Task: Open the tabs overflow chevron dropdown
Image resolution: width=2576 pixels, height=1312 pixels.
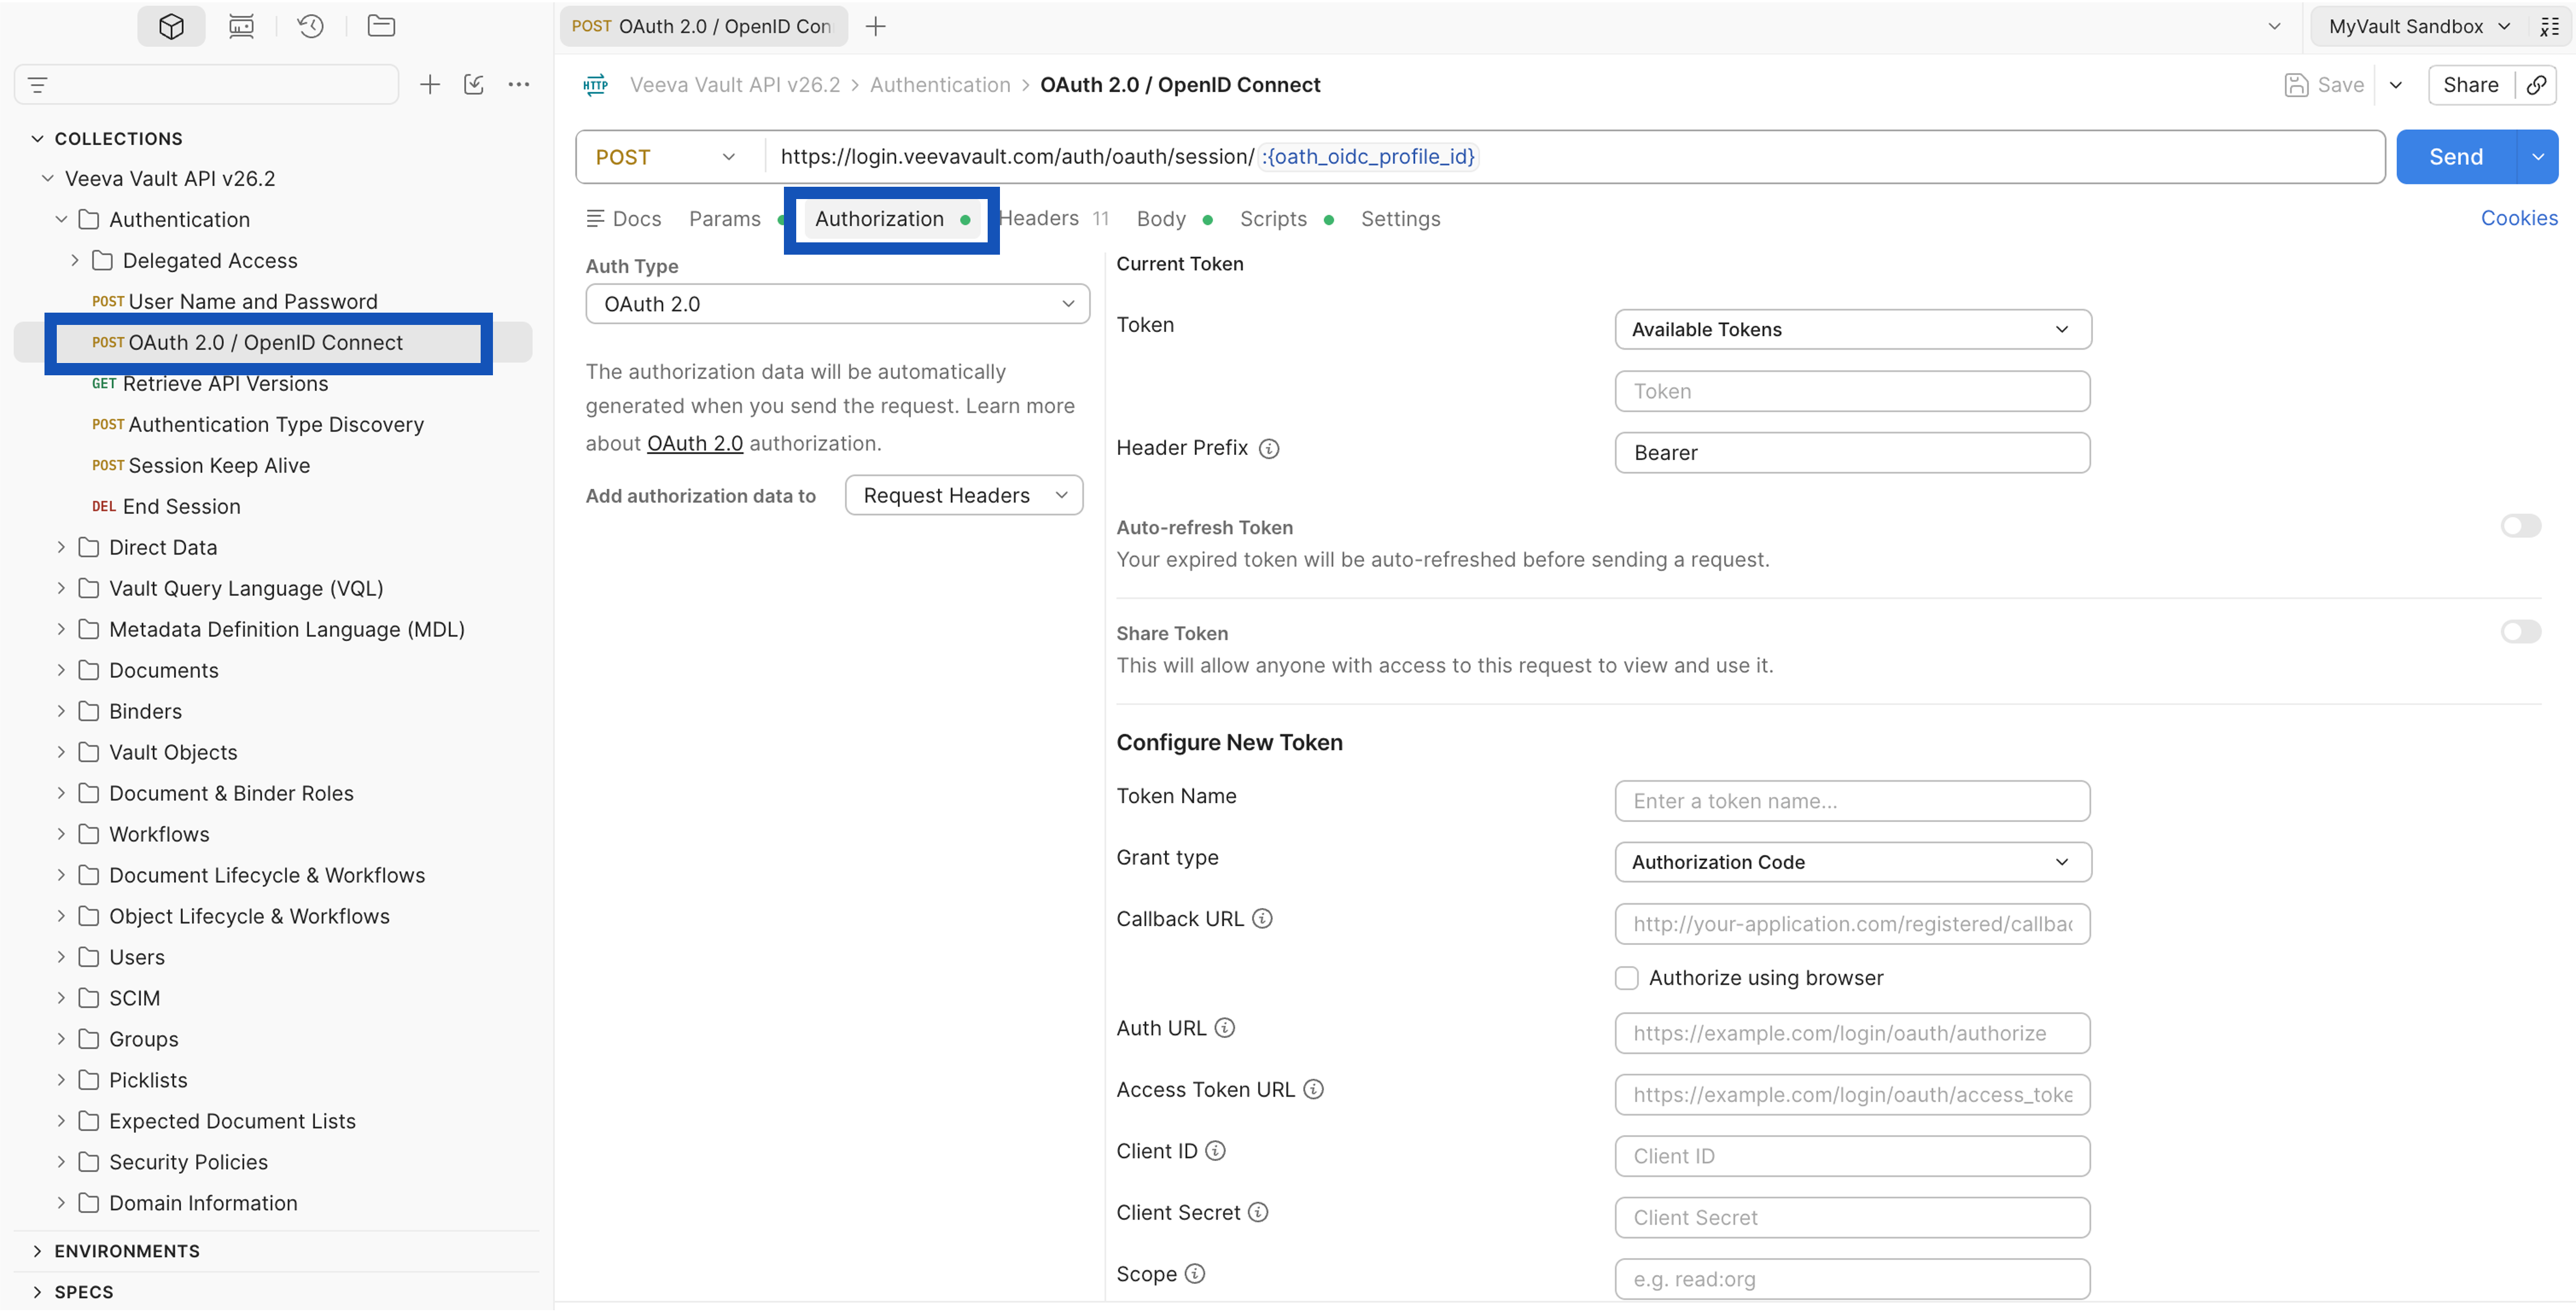Action: [x=2274, y=27]
